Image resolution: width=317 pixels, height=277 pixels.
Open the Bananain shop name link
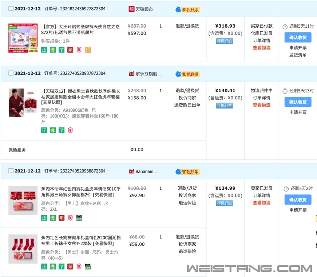(x=146, y=171)
